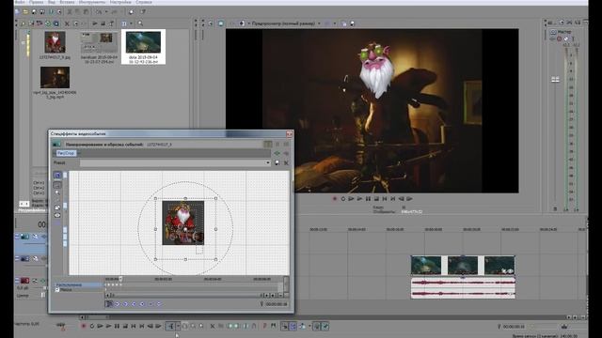Click the green plug-in chain icon
The width and height of the screenshot is (602, 338).
click(277, 153)
